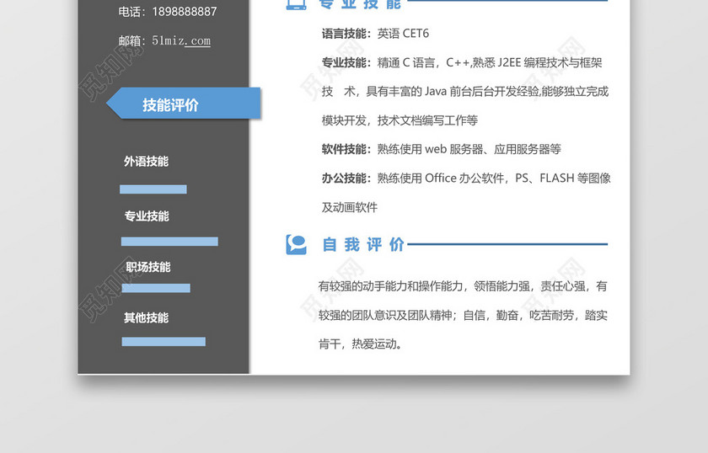708x453 pixels.
Task: Select the 其他技能 label
Action: tap(147, 317)
